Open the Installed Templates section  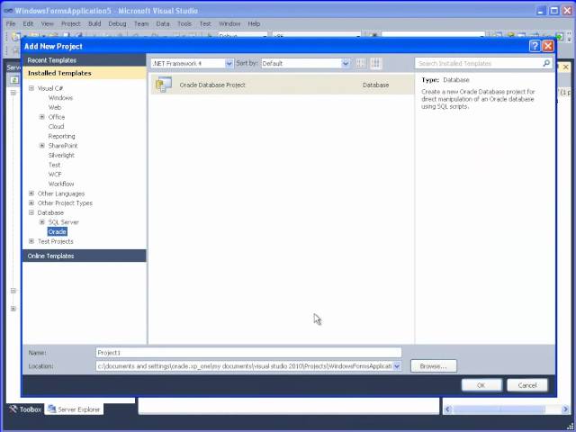[85, 73]
